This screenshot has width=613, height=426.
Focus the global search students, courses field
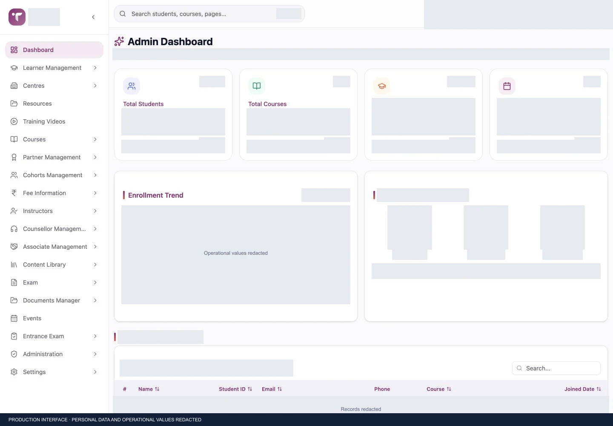(x=209, y=14)
